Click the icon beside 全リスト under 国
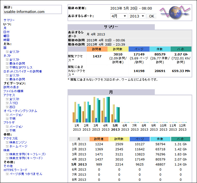This screenshot has width=197, height=183. (x=7, y=52)
